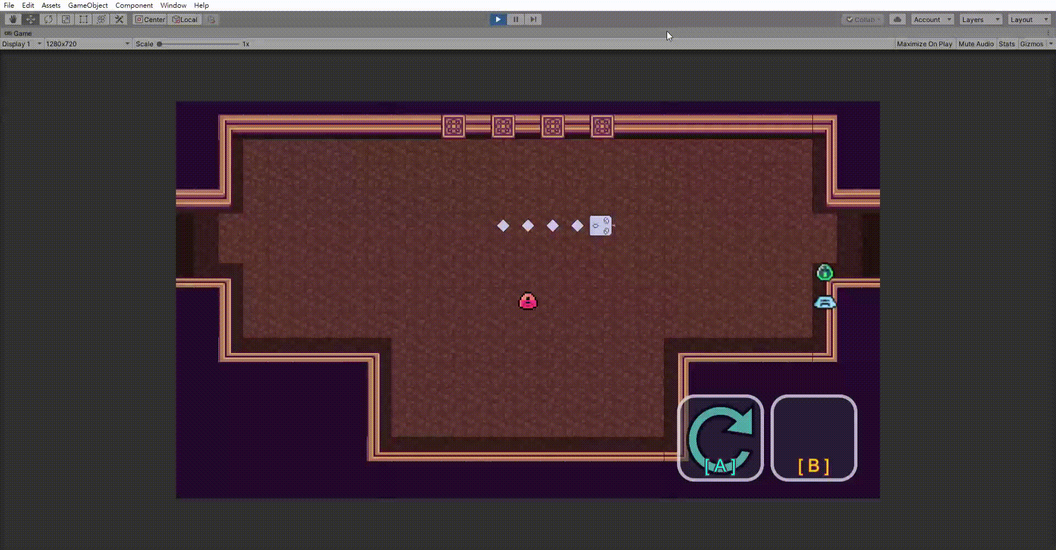Click the fourth ornate wall tile

point(602,127)
